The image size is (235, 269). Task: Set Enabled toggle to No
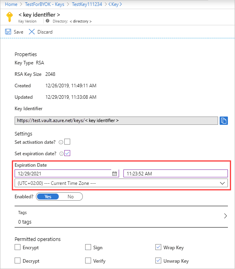[71, 197]
